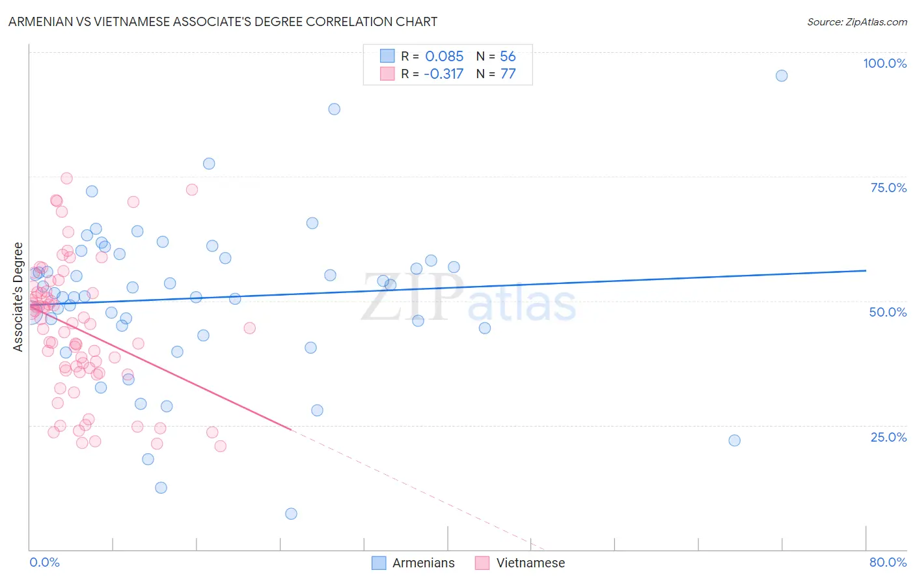Click the 80.0% x-axis label
915x581 pixels.
click(x=888, y=562)
